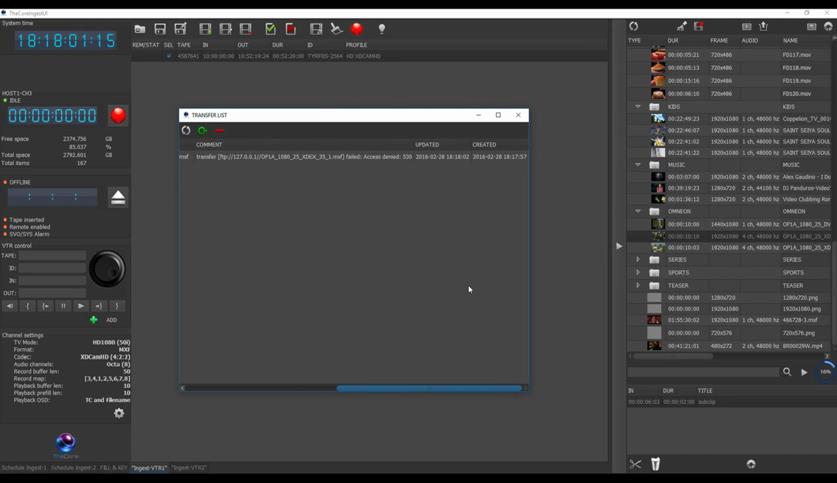Click mark-in brace button
This screenshot has width=837, height=483.
(27, 306)
